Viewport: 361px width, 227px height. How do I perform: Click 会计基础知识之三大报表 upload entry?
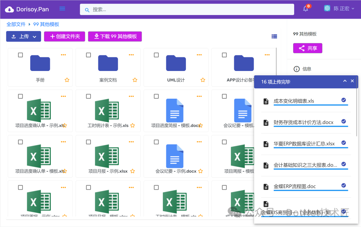305,165
